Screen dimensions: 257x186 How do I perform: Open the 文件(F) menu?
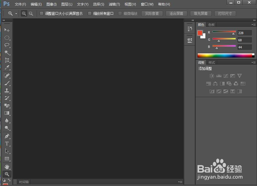click(x=20, y=4)
